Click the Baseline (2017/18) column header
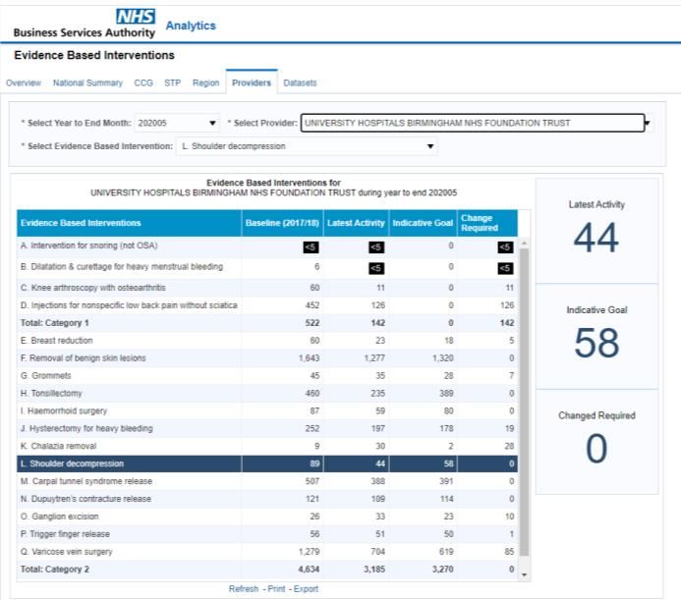Screen dimensions: 681x600 (x=282, y=223)
